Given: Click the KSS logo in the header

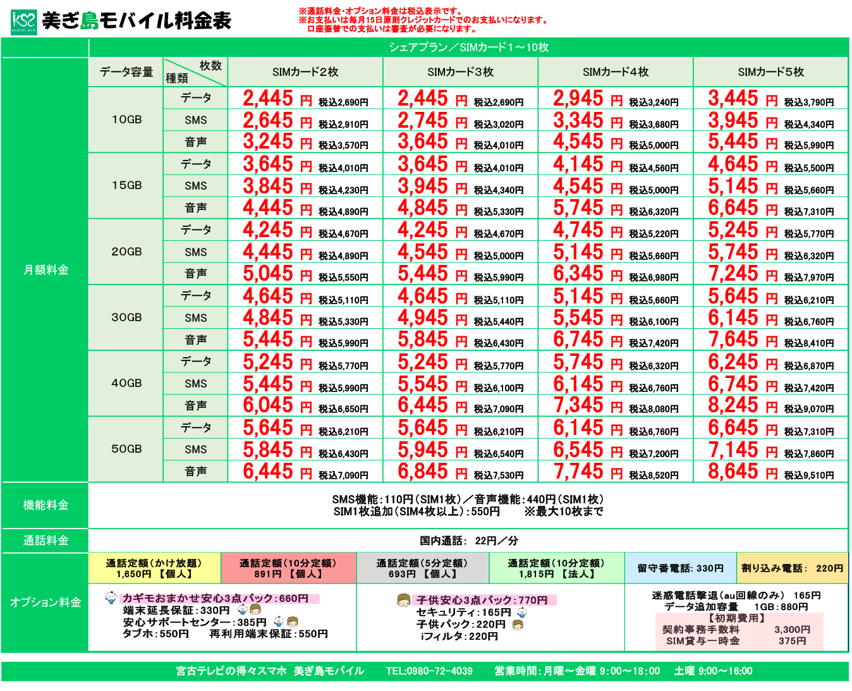Looking at the screenshot, I should tap(24, 22).
